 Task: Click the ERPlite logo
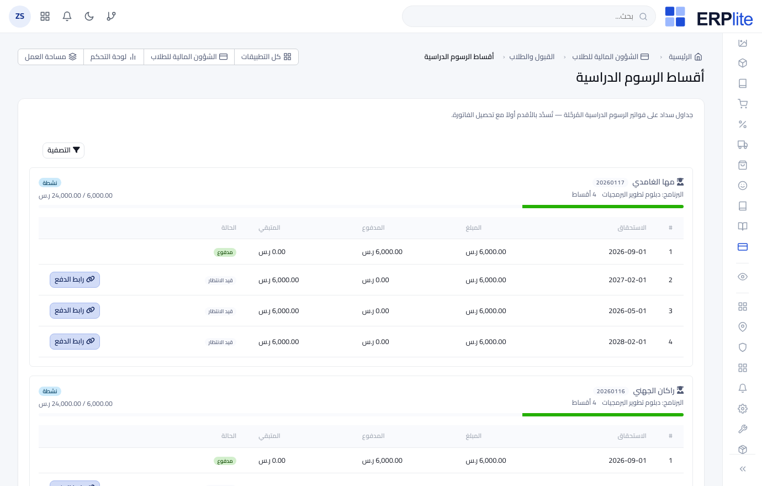709,17
